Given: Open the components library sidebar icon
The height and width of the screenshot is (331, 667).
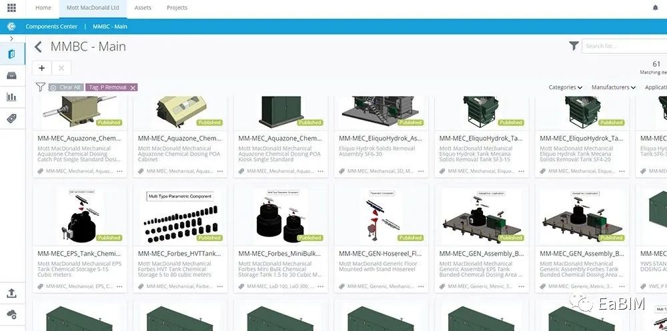Looking at the screenshot, I should tap(11, 53).
